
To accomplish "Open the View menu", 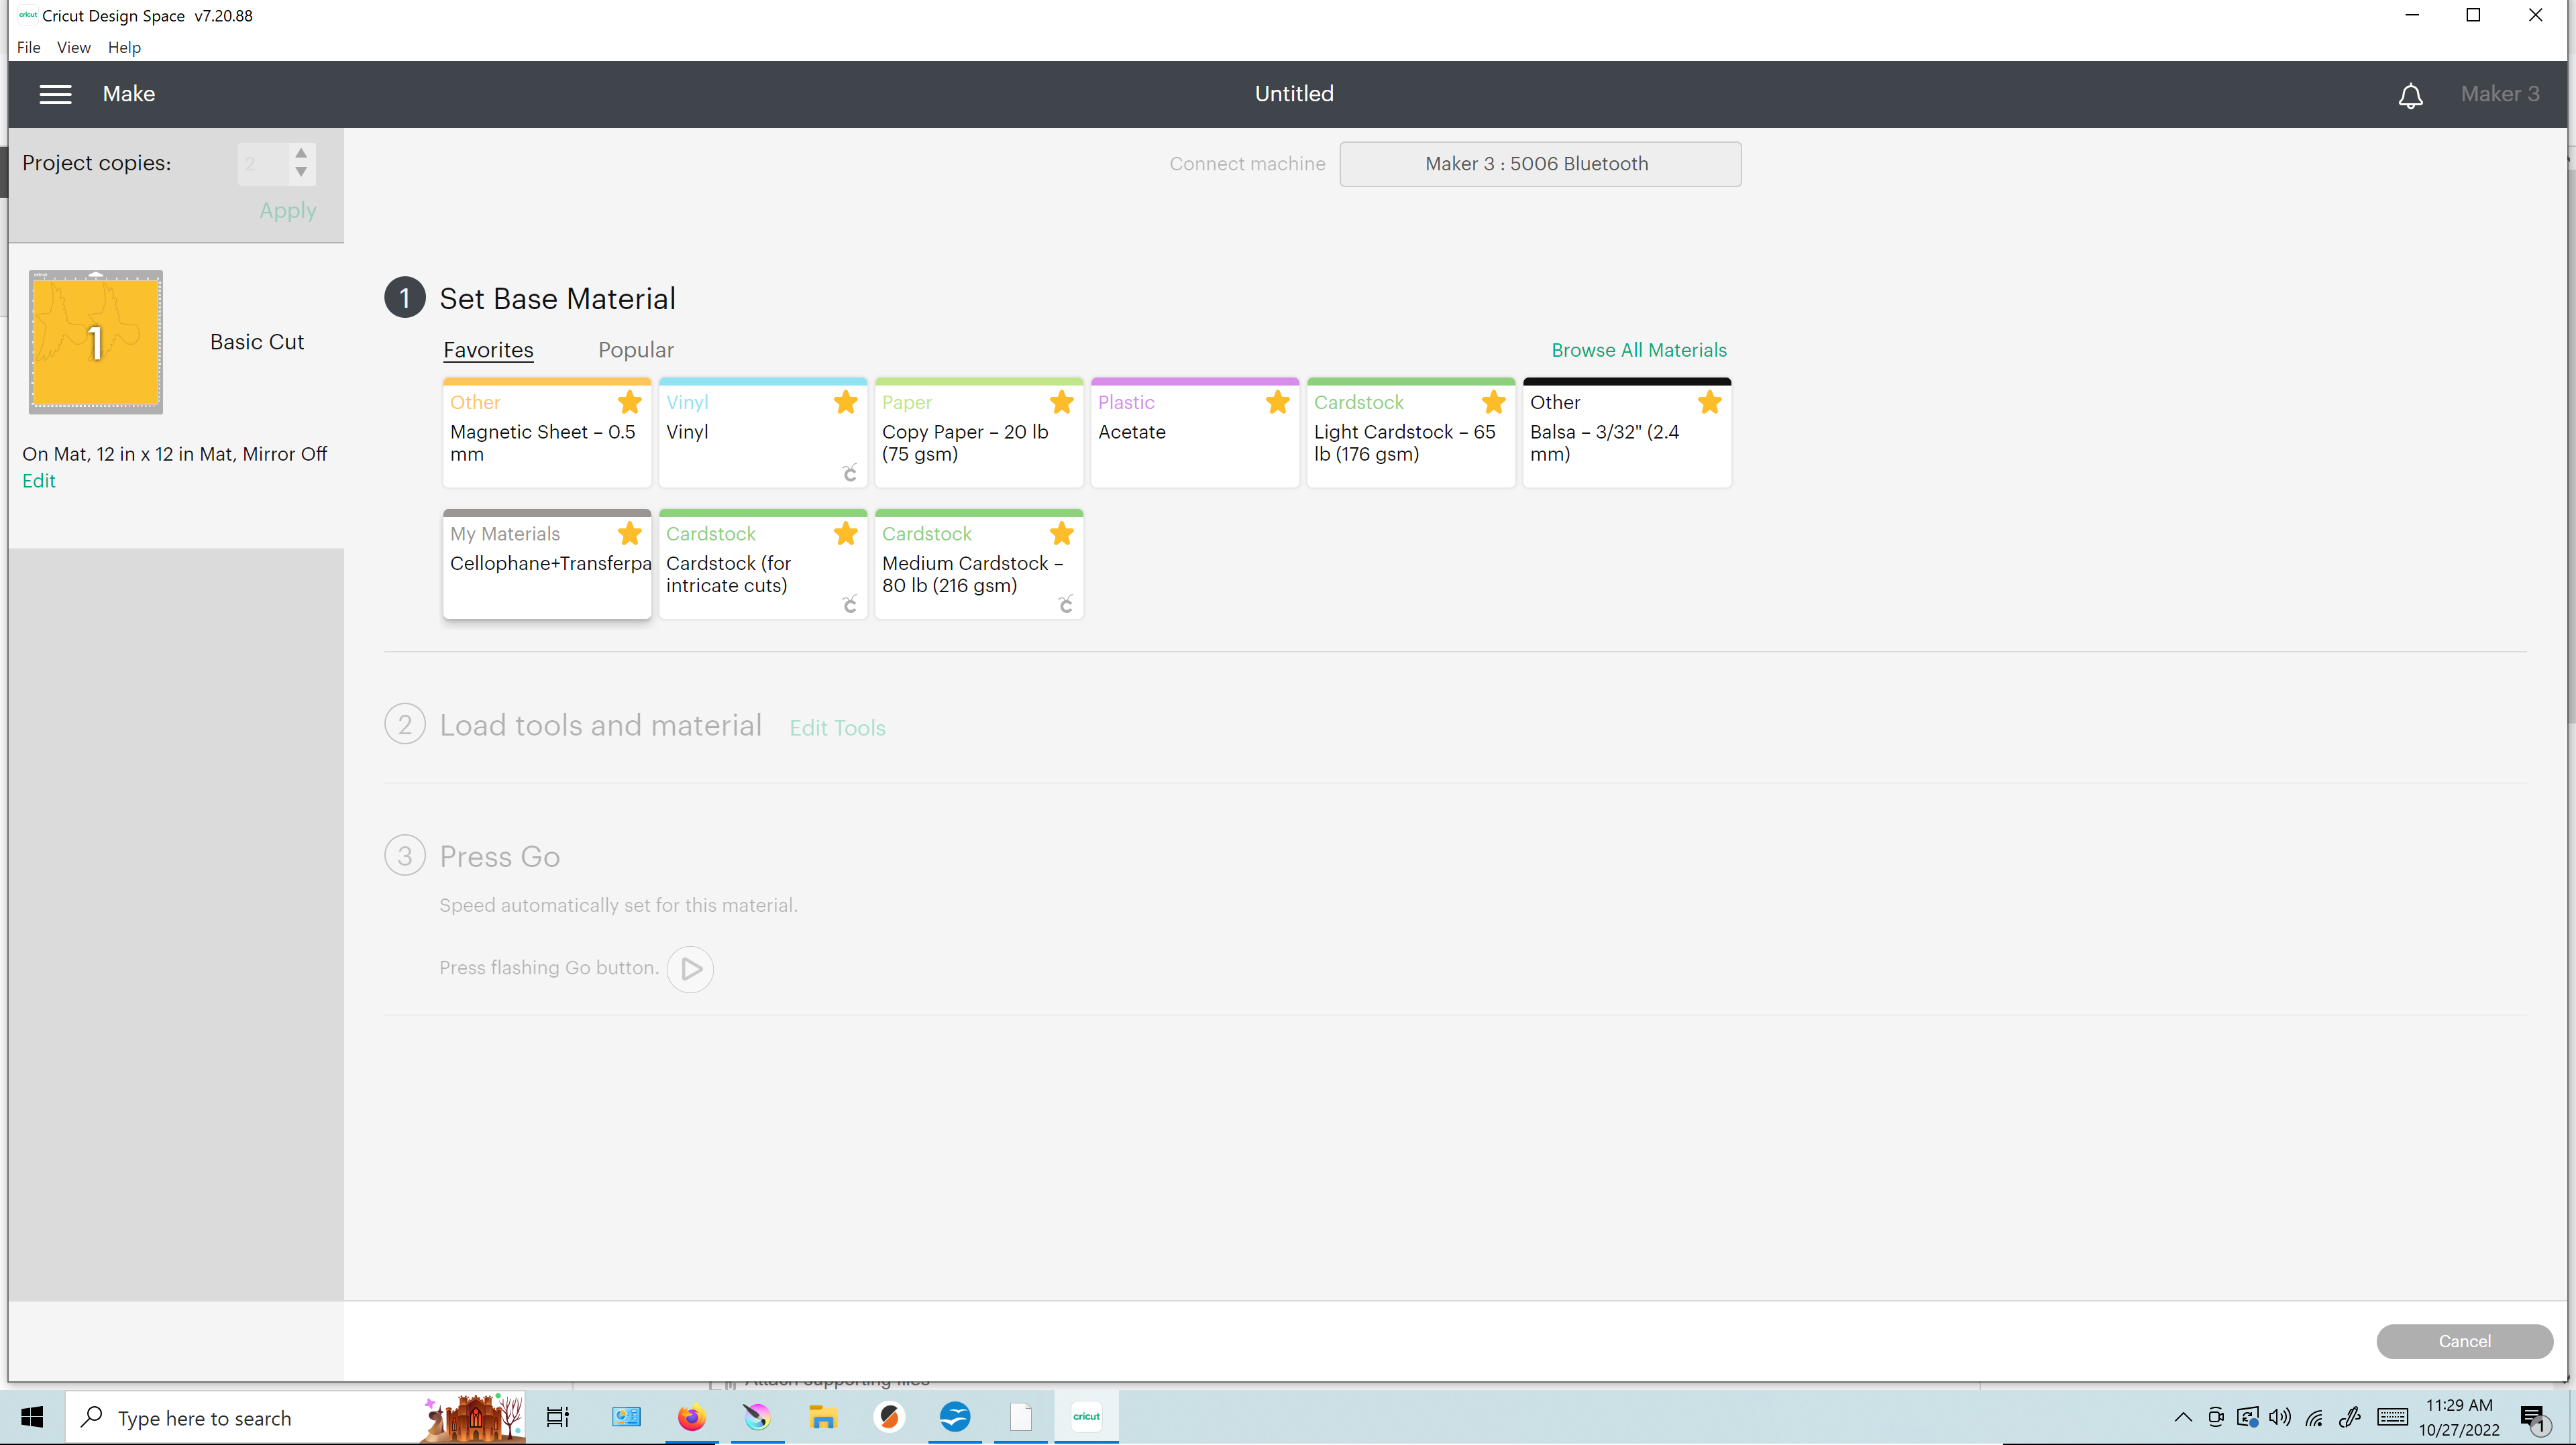I will click(x=73, y=47).
